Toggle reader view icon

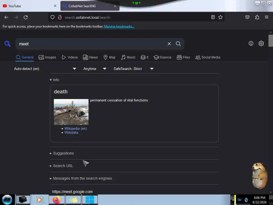pyautogui.click(x=213, y=17)
